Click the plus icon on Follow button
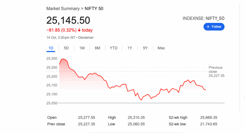This screenshot has width=245, height=133. pyautogui.click(x=208, y=27)
